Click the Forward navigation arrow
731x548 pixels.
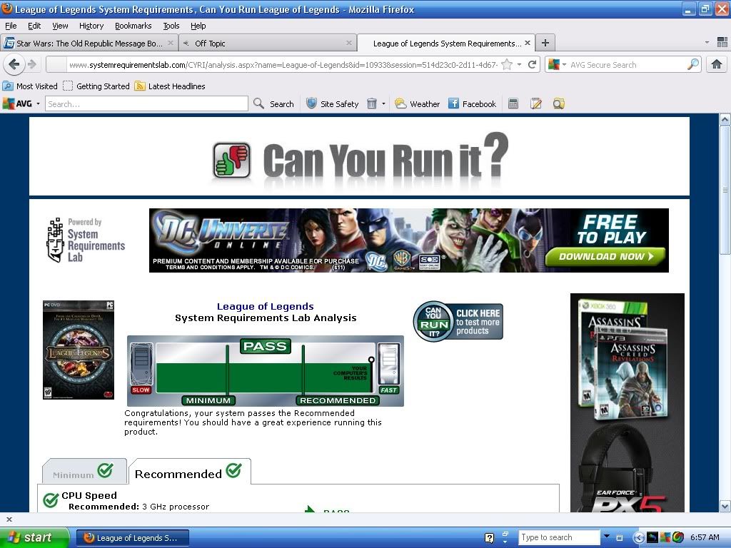point(31,64)
